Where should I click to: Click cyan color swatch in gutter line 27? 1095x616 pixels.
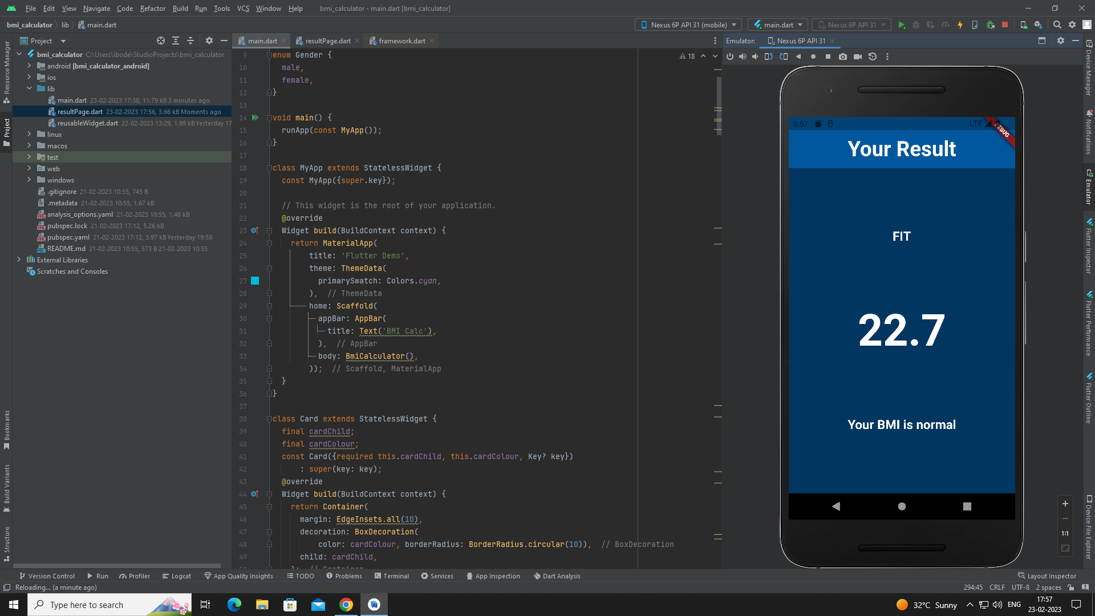[255, 281]
